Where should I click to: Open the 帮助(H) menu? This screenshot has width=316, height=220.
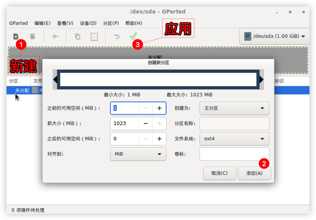pyautogui.click(x=134, y=23)
